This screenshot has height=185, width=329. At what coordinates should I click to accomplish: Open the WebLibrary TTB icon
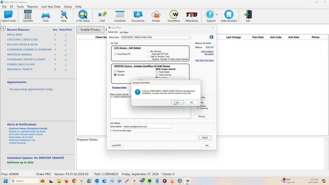tap(192, 16)
